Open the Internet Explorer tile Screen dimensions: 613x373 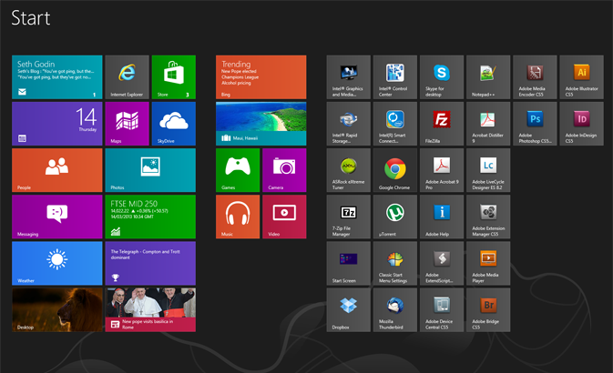click(127, 77)
